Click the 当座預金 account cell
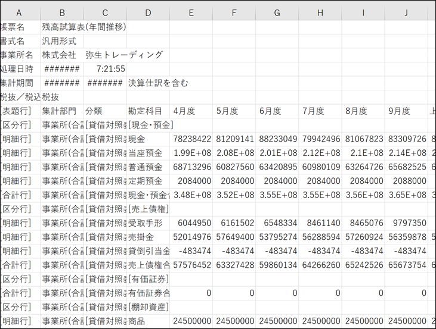Image resolution: width=436 pixels, height=329 pixels. 148,153
